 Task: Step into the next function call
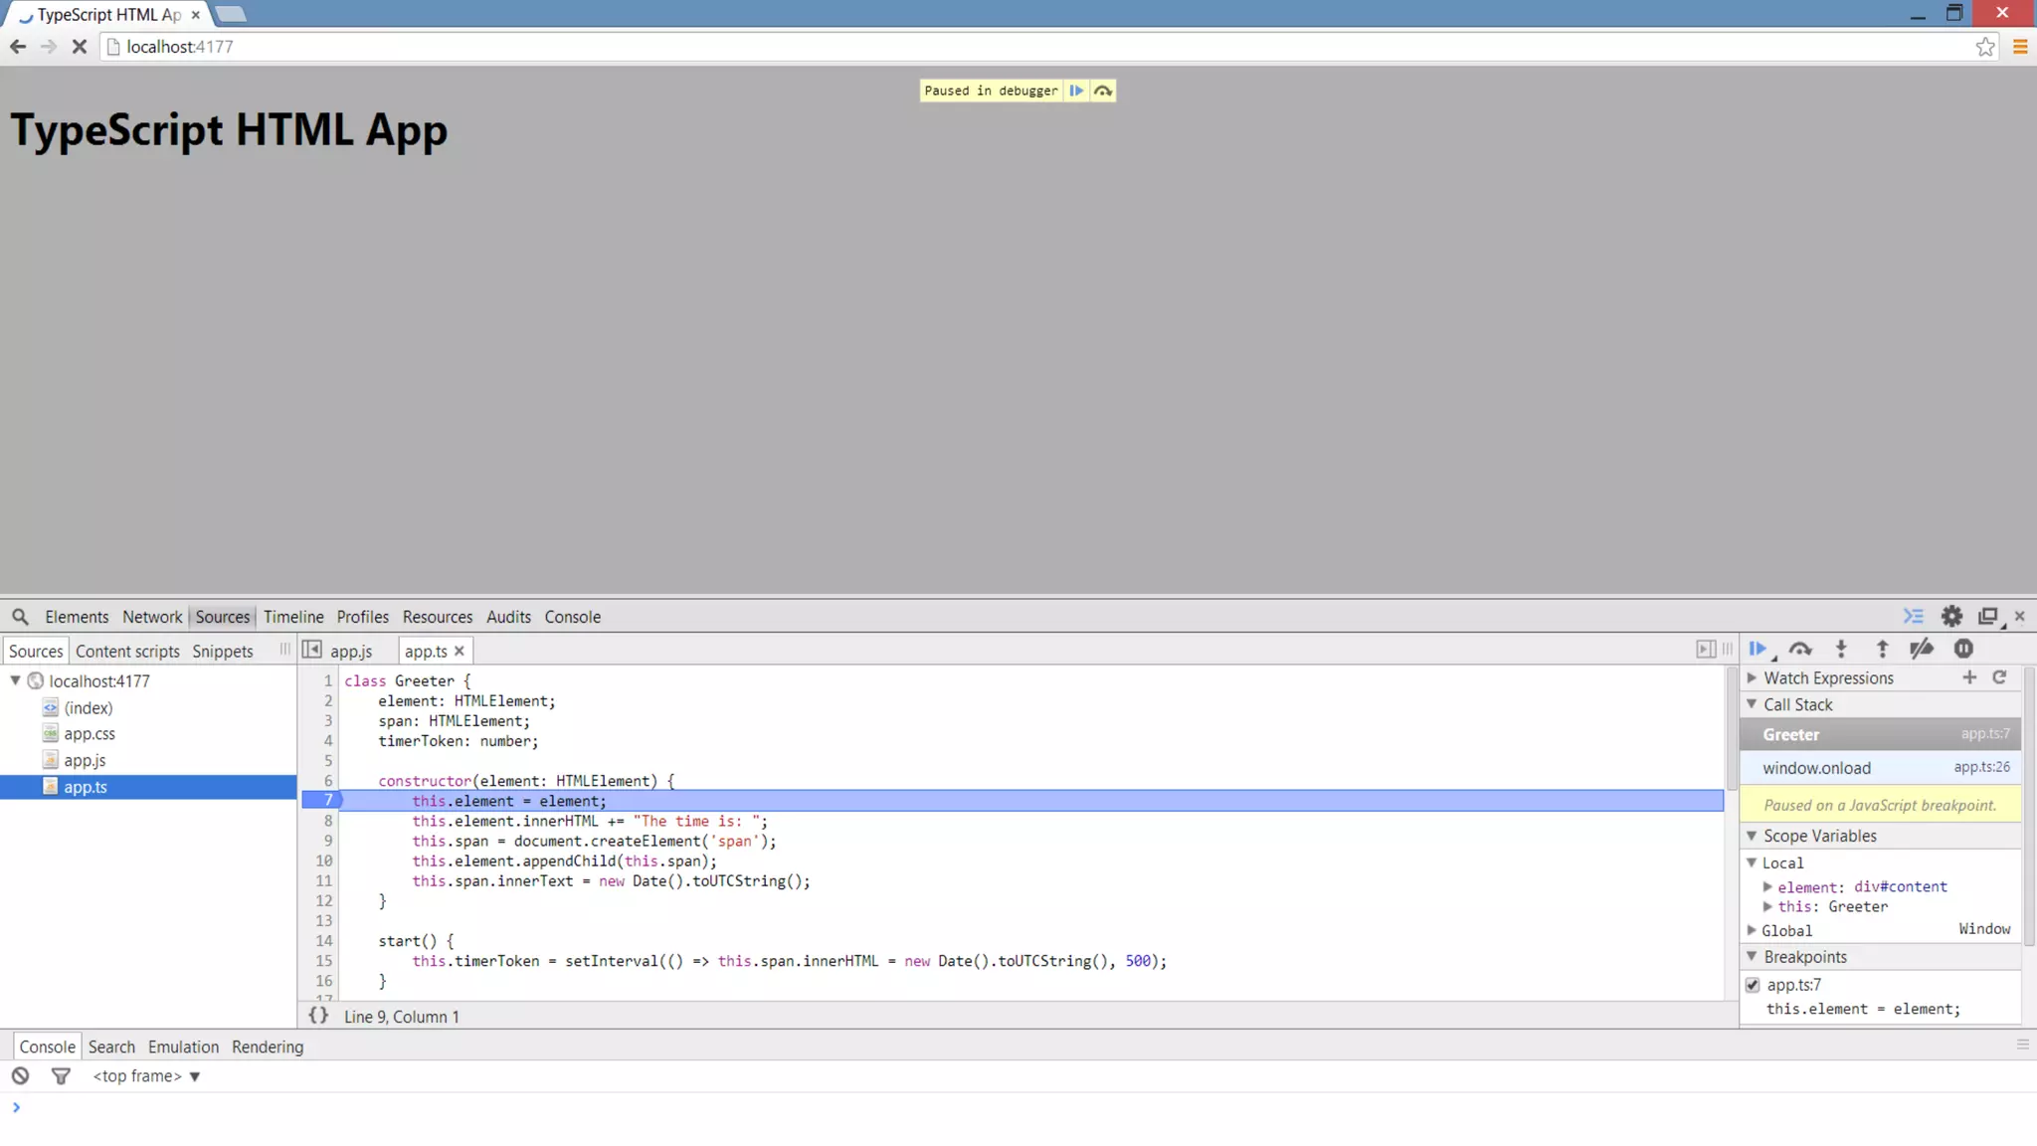[1841, 649]
